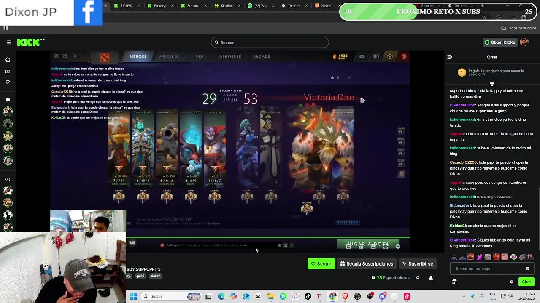Screen dimensions: 540x303
Task: Go to Kick home via house icon
Action: pos(8,60)
